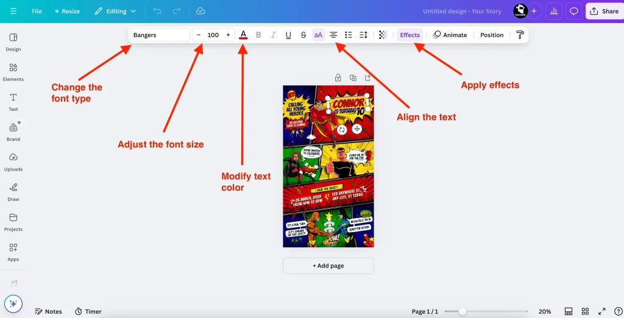This screenshot has height=318, width=624.
Task: Click the transparency checkerboard icon
Action: 383,35
